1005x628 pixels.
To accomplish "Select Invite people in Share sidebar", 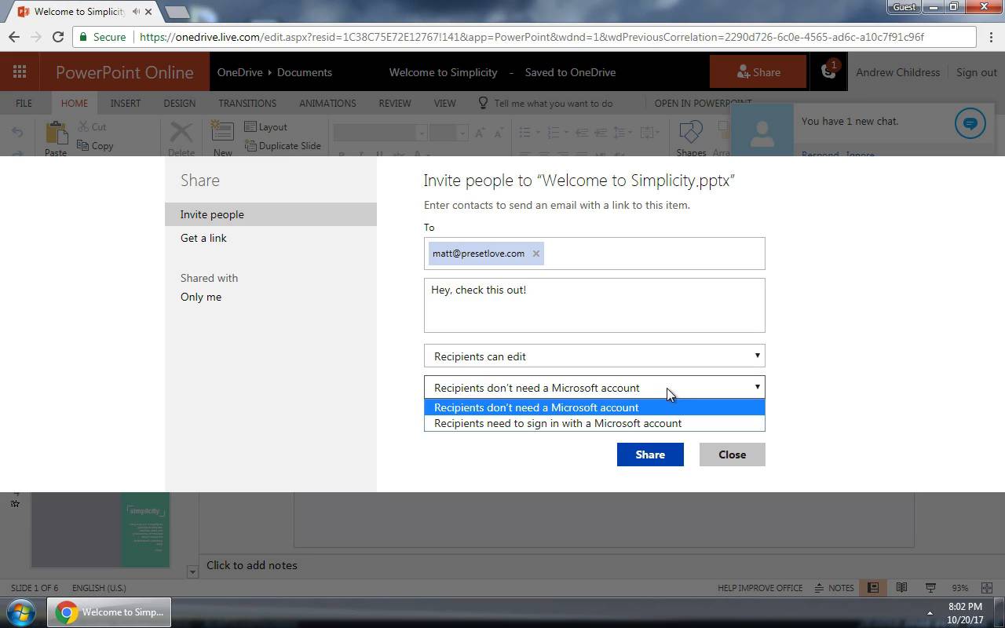I will pyautogui.click(x=271, y=214).
